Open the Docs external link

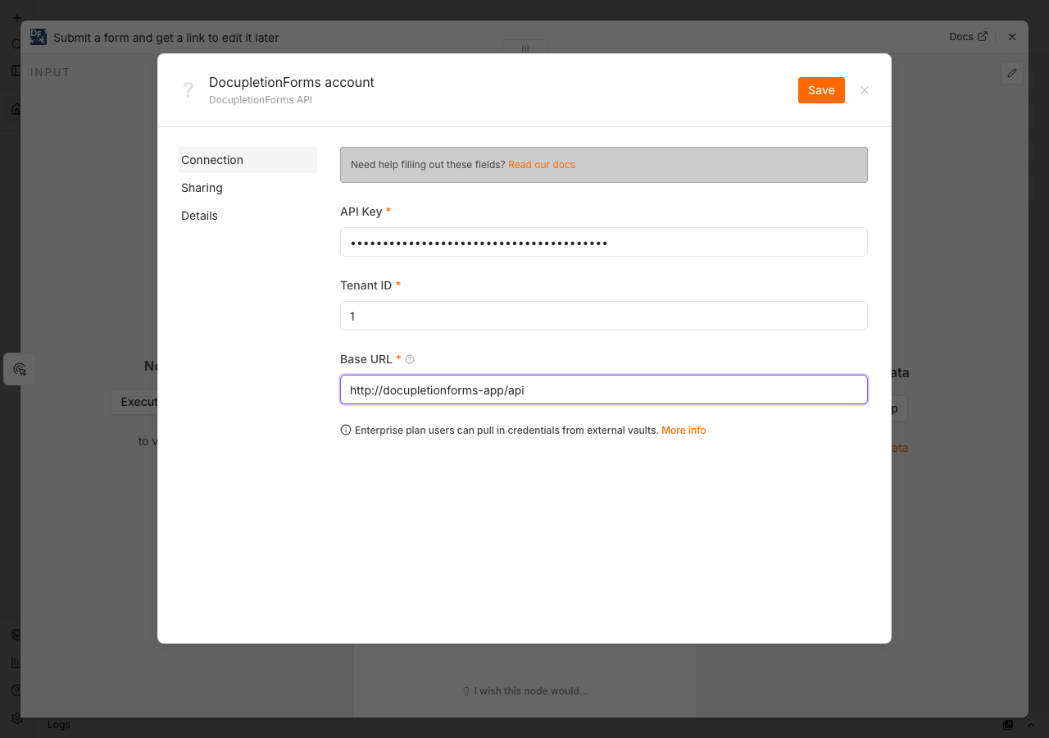click(969, 37)
